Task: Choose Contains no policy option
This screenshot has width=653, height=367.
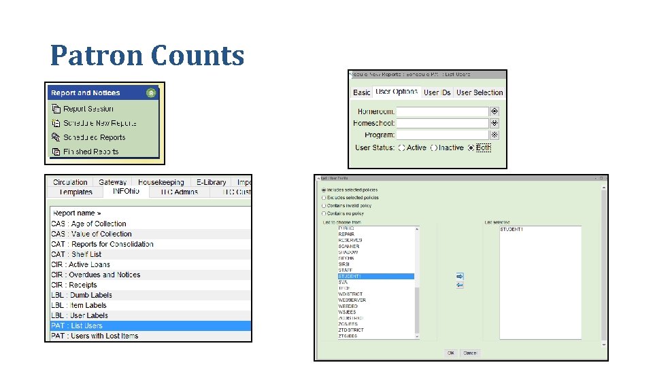Action: 324,213
